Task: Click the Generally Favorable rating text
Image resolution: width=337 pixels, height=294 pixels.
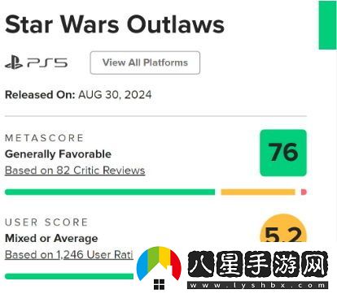Action: tap(58, 154)
